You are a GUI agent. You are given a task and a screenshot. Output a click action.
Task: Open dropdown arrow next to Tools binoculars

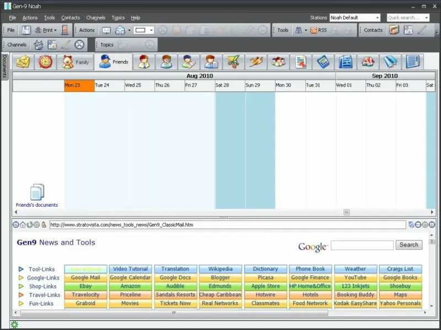pyautogui.click(x=306, y=30)
